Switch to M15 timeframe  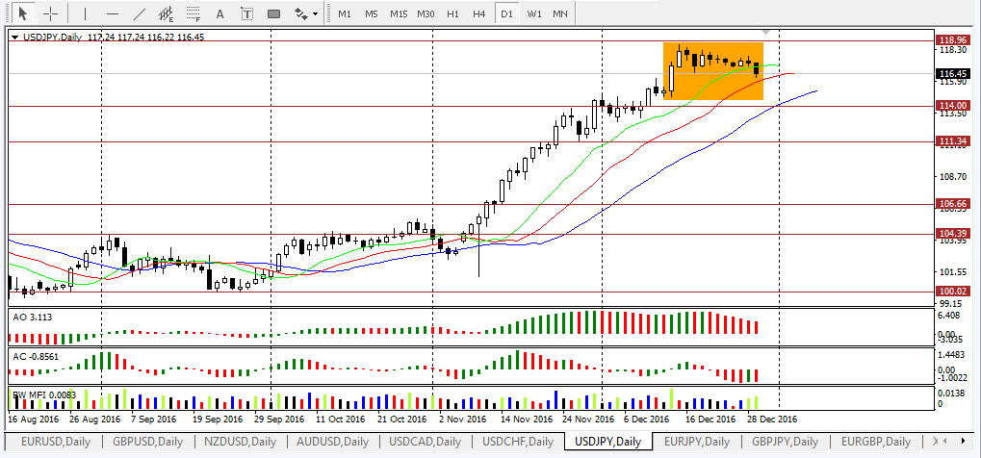click(399, 13)
